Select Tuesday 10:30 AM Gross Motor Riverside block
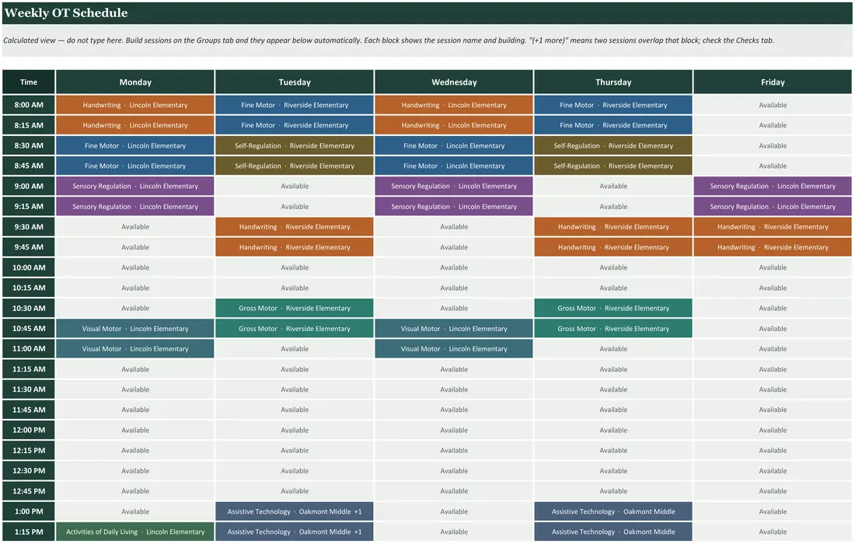The image size is (855, 544). pos(295,308)
